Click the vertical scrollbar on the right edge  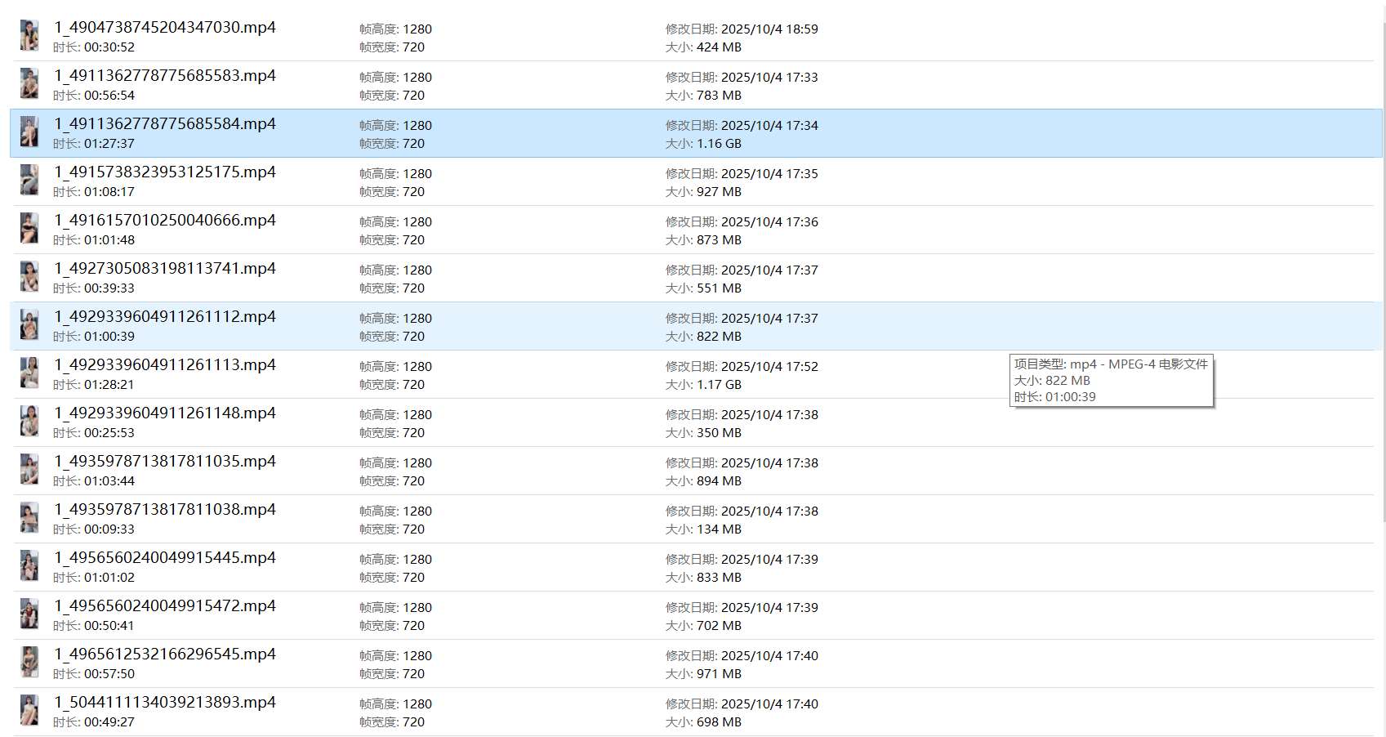[1382, 270]
